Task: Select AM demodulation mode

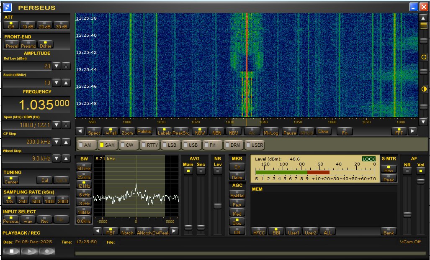Action: click(x=87, y=145)
